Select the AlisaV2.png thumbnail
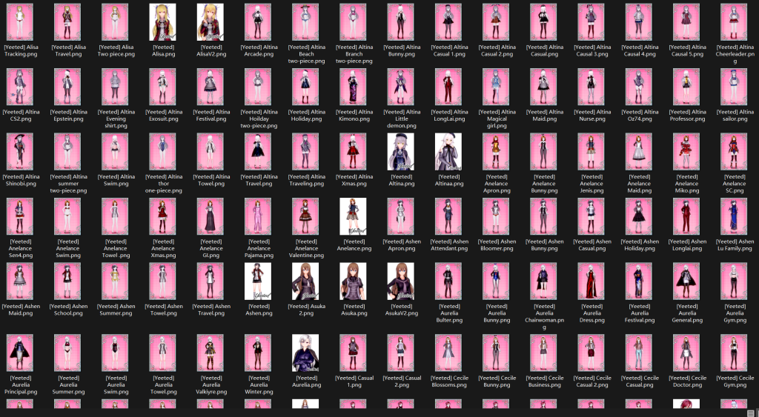The height and width of the screenshot is (417, 759). [211, 22]
